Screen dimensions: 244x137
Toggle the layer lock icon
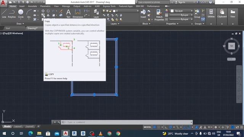(110, 11)
